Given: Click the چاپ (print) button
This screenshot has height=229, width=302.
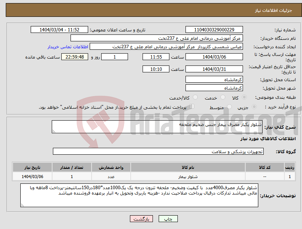Looking at the screenshot, I should 168,219.
